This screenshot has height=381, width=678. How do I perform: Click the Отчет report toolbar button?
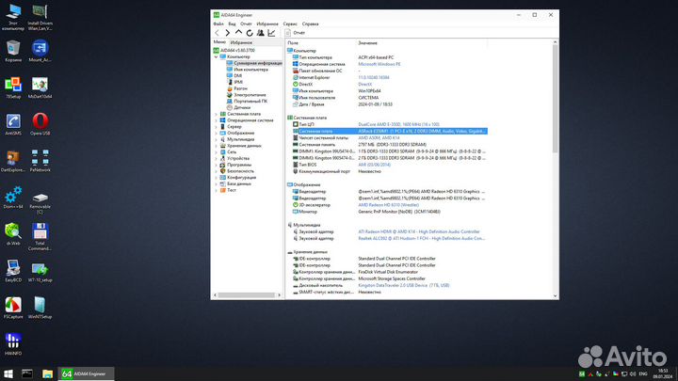(x=295, y=33)
